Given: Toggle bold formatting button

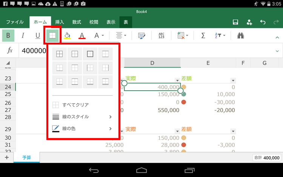Looking at the screenshot, I should coord(8,35).
